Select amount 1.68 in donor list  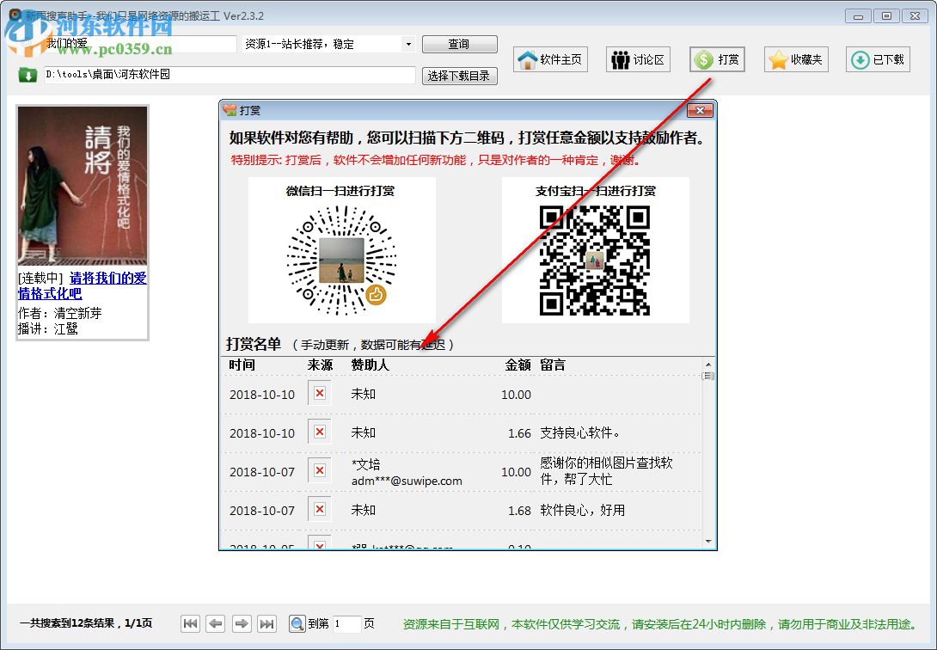click(x=519, y=511)
